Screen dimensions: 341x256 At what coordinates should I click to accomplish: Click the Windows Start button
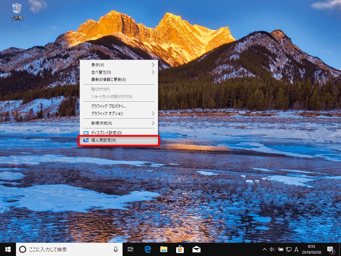[x=8, y=249]
